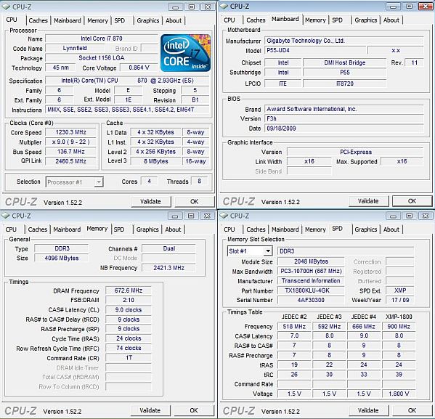
Task: Click CPU-Z app icon in SPD window title
Action: tap(224, 216)
